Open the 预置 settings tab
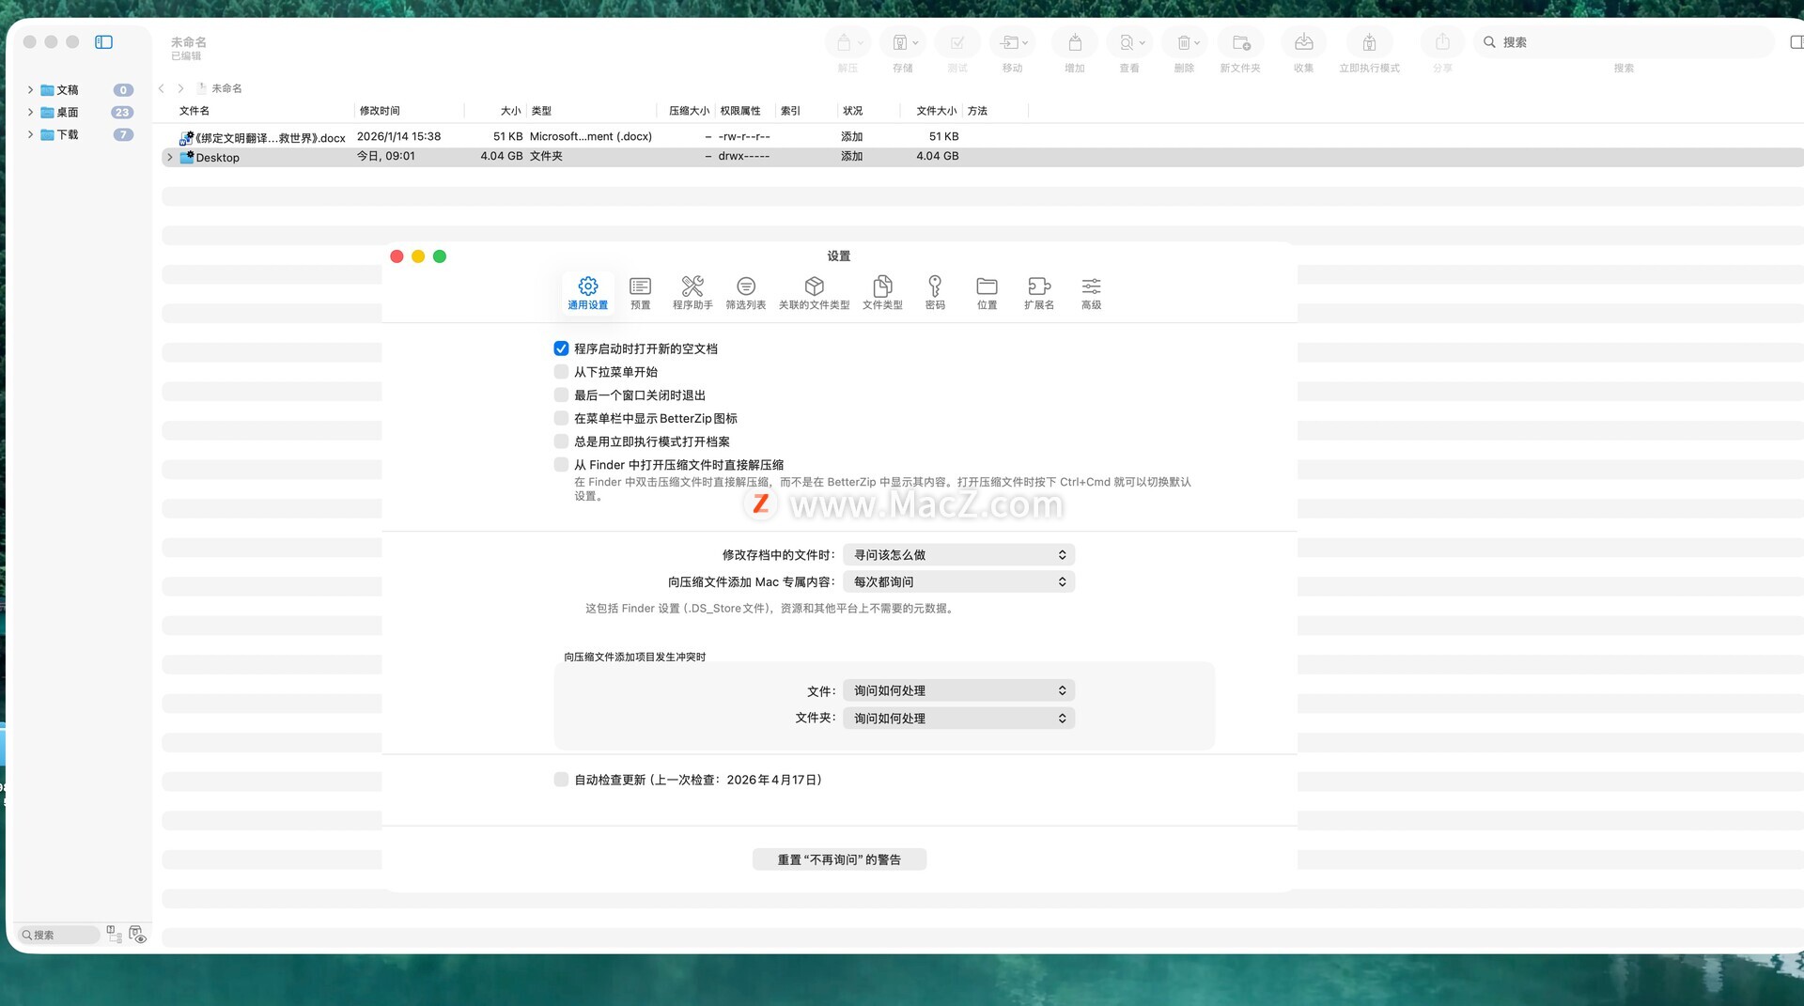 (641, 293)
